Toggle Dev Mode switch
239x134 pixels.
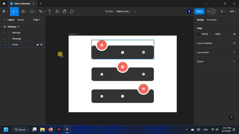[x=211, y=12]
